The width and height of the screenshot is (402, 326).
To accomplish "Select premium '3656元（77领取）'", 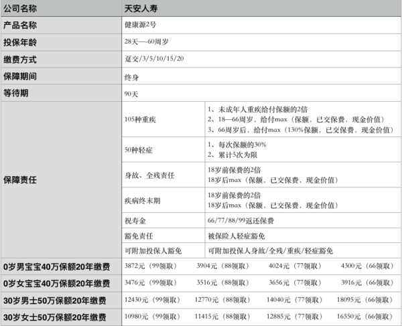I will point(295,282).
